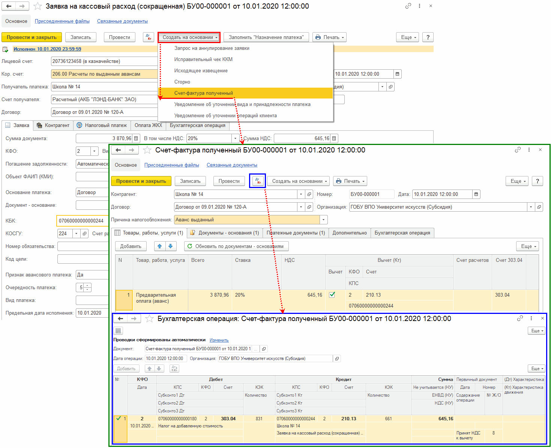Open Еще menu in Заявка toolbar
551x448 pixels.
tap(408, 37)
